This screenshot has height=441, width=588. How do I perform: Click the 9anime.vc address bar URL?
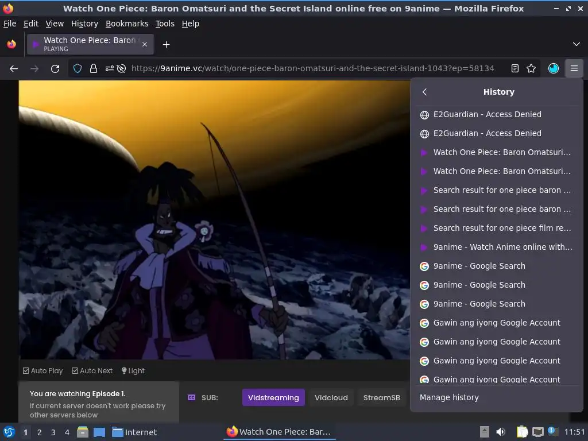(x=312, y=68)
